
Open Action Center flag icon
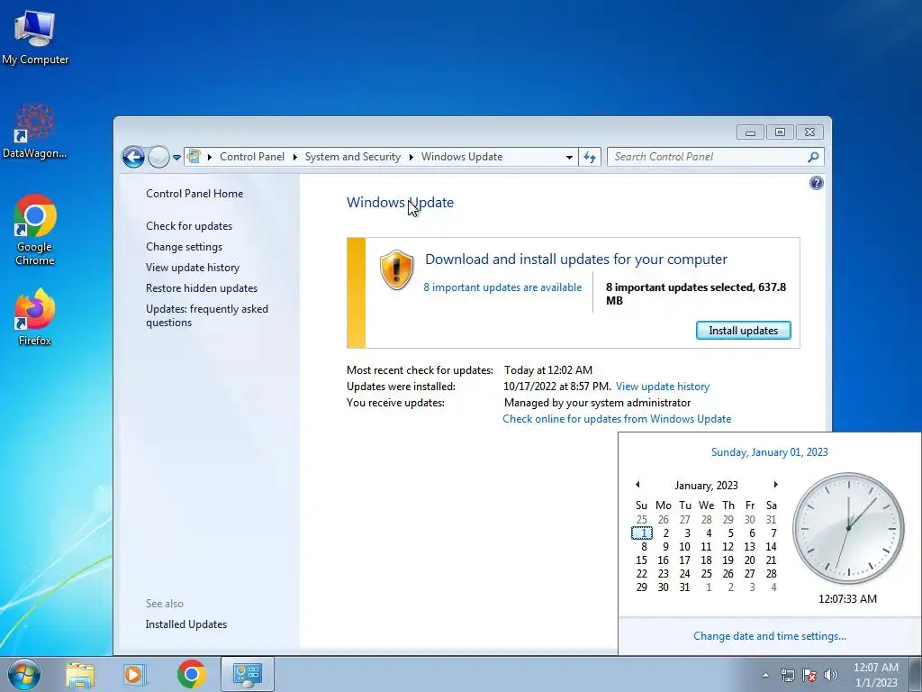[809, 675]
